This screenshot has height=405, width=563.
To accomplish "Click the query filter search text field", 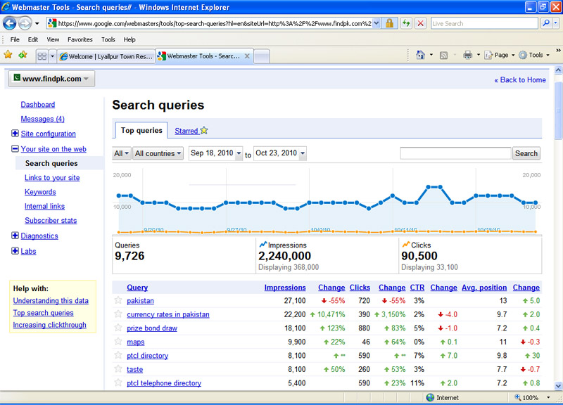I will [x=455, y=153].
